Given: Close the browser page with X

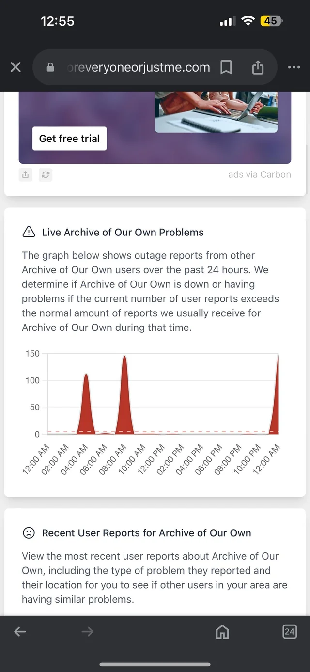Looking at the screenshot, I should click(15, 67).
